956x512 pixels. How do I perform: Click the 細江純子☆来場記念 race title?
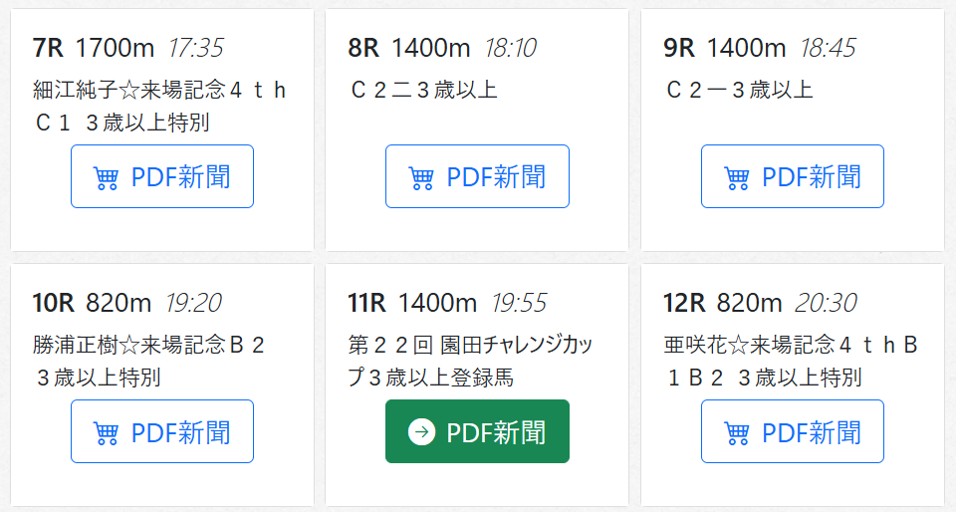[159, 106]
